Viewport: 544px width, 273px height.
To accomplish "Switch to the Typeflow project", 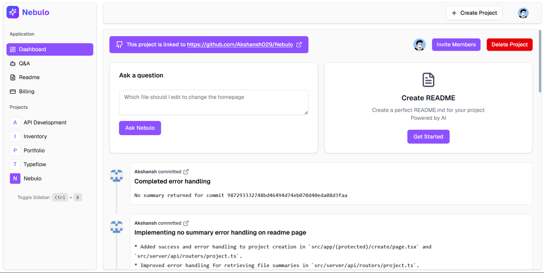I will click(35, 165).
